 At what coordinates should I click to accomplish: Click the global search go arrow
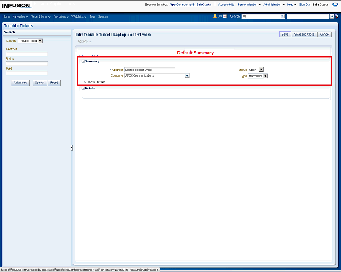pos(331,16)
